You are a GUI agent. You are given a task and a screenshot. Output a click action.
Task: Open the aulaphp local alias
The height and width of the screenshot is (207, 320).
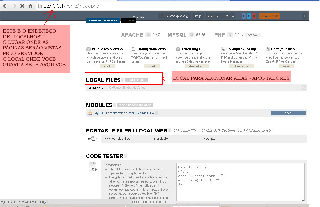98,87
